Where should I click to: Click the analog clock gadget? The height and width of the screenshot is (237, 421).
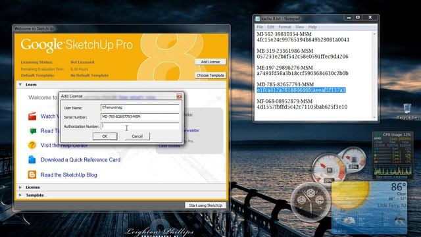310,201
